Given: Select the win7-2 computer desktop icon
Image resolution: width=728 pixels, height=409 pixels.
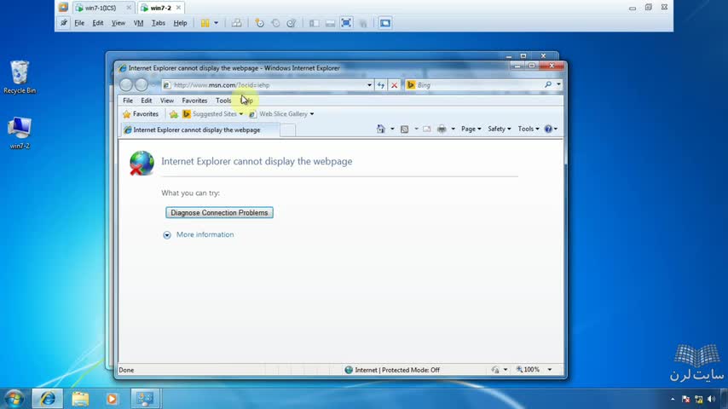Looking at the screenshot, I should click(20, 133).
